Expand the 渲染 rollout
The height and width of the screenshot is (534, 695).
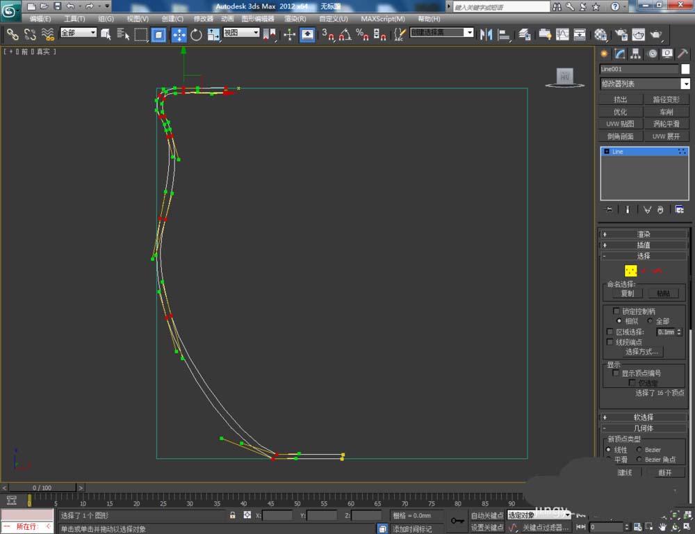coord(644,234)
